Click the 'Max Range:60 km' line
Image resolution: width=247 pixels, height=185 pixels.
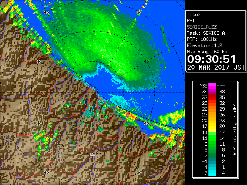coord(207,52)
